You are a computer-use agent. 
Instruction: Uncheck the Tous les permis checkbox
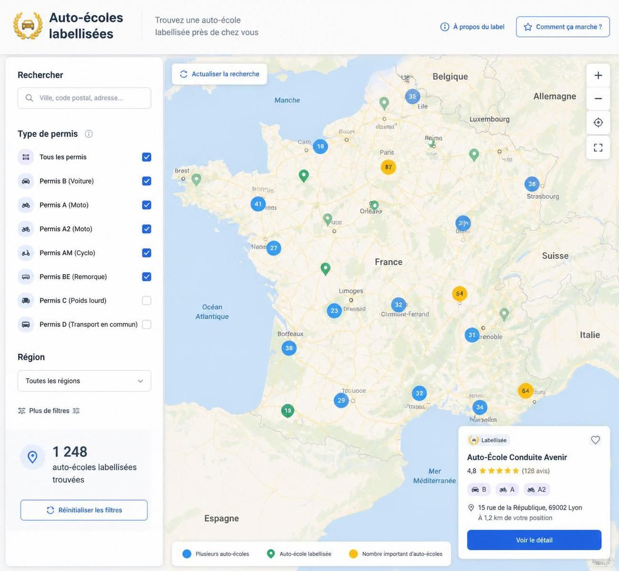(146, 157)
